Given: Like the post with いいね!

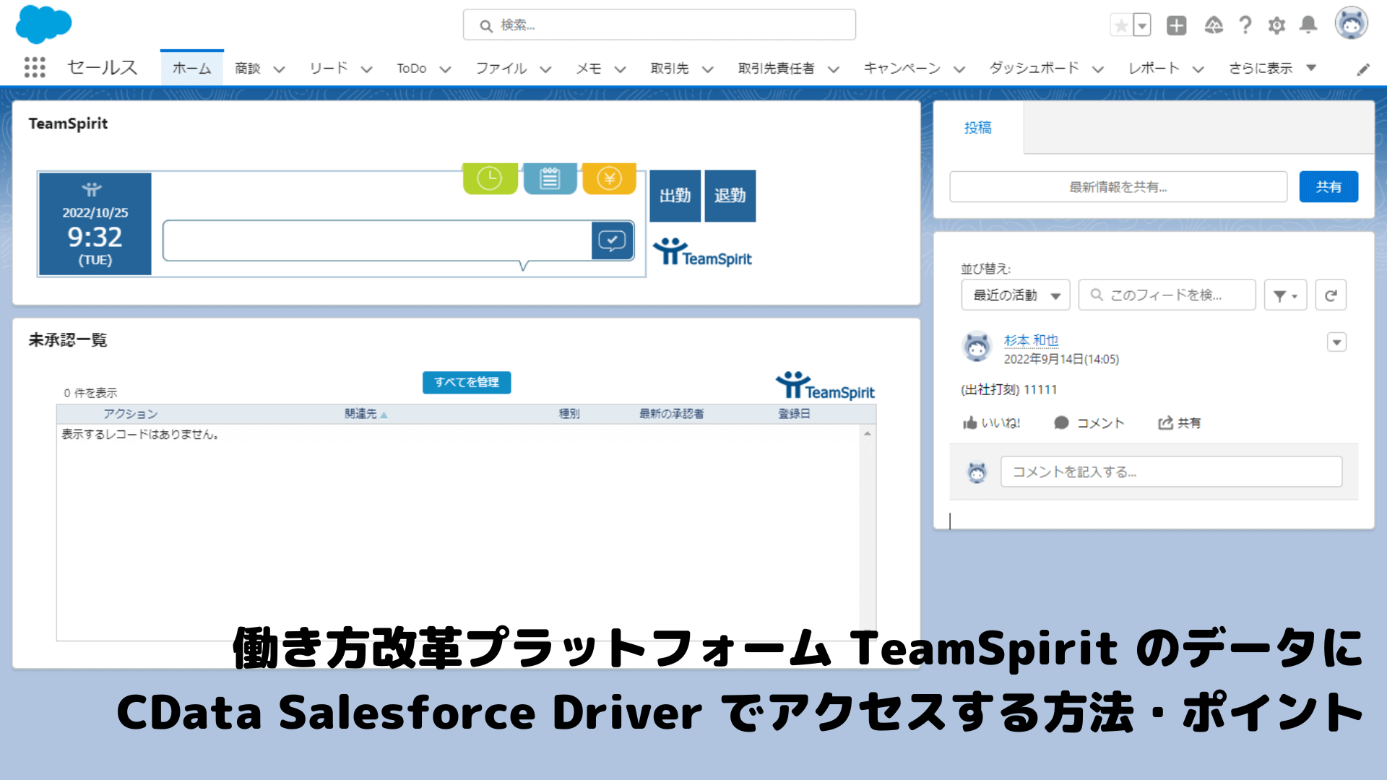Looking at the screenshot, I should point(991,423).
